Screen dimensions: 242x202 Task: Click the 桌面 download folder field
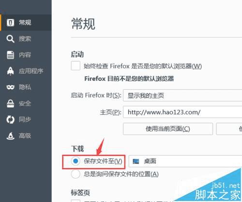point(185,161)
